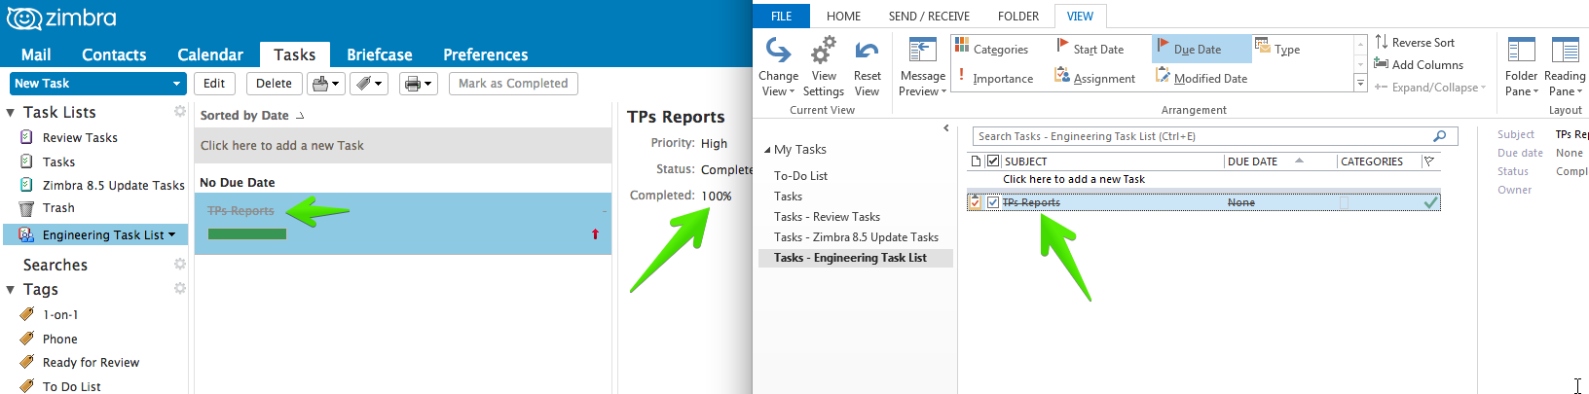Viewport: 1589px width, 394px height.
Task: Open Preferences tab in Zimbra
Action: tap(485, 54)
